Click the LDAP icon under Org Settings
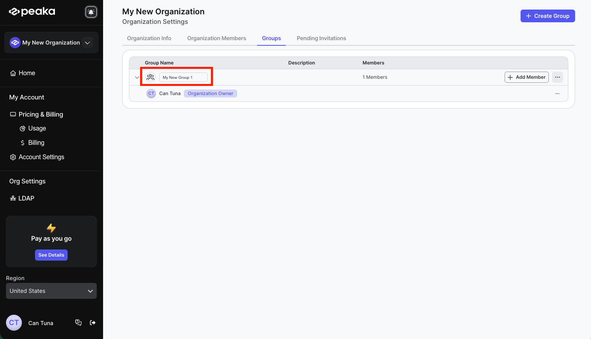The height and width of the screenshot is (339, 591). pos(12,198)
